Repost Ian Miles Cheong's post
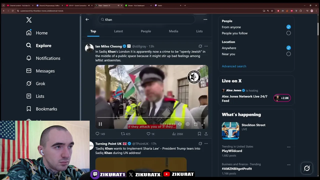 click(126, 134)
